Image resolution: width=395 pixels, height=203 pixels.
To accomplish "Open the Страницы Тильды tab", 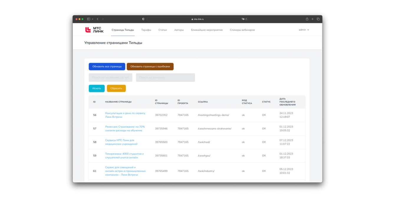I will click(x=123, y=30).
